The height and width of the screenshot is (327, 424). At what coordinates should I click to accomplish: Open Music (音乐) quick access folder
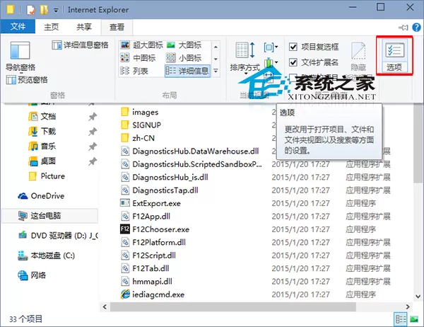pyautogui.click(x=42, y=147)
